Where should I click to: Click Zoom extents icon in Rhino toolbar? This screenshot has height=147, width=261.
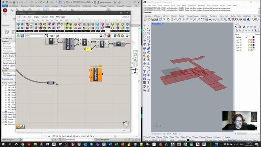point(195,19)
